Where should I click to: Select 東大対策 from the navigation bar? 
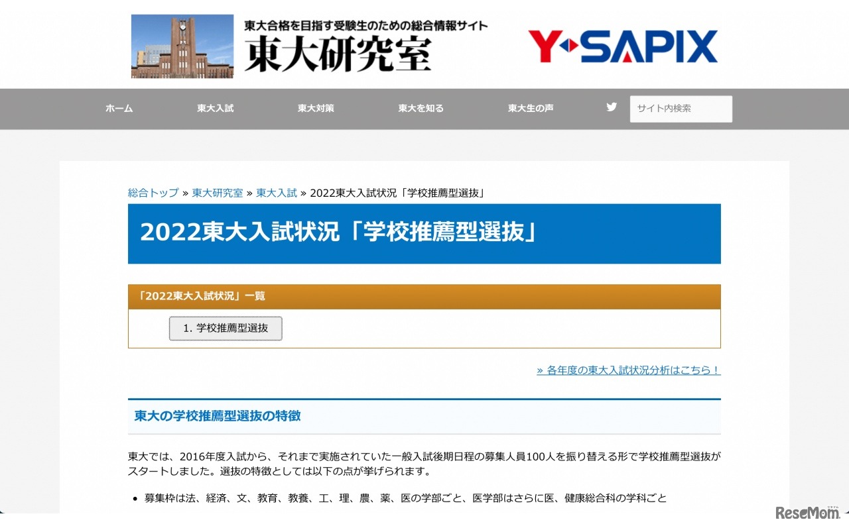pyautogui.click(x=315, y=108)
